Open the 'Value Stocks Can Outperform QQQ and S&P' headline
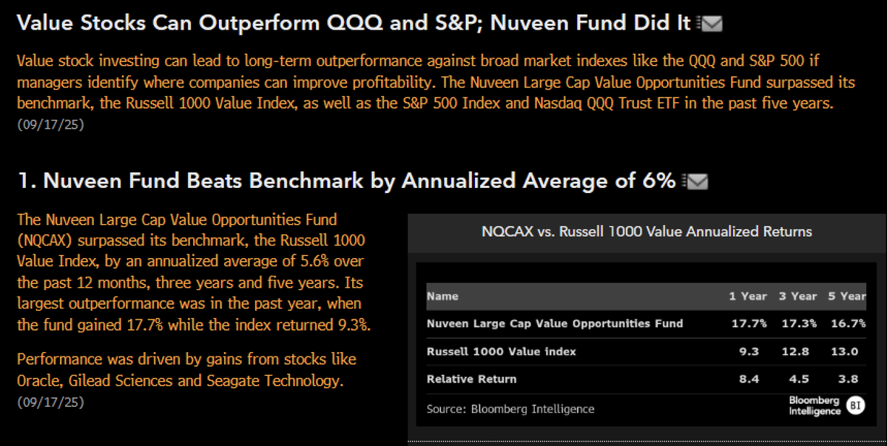Screen dimensions: 887x446 [x=354, y=23]
